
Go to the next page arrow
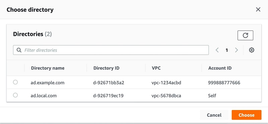237,50
